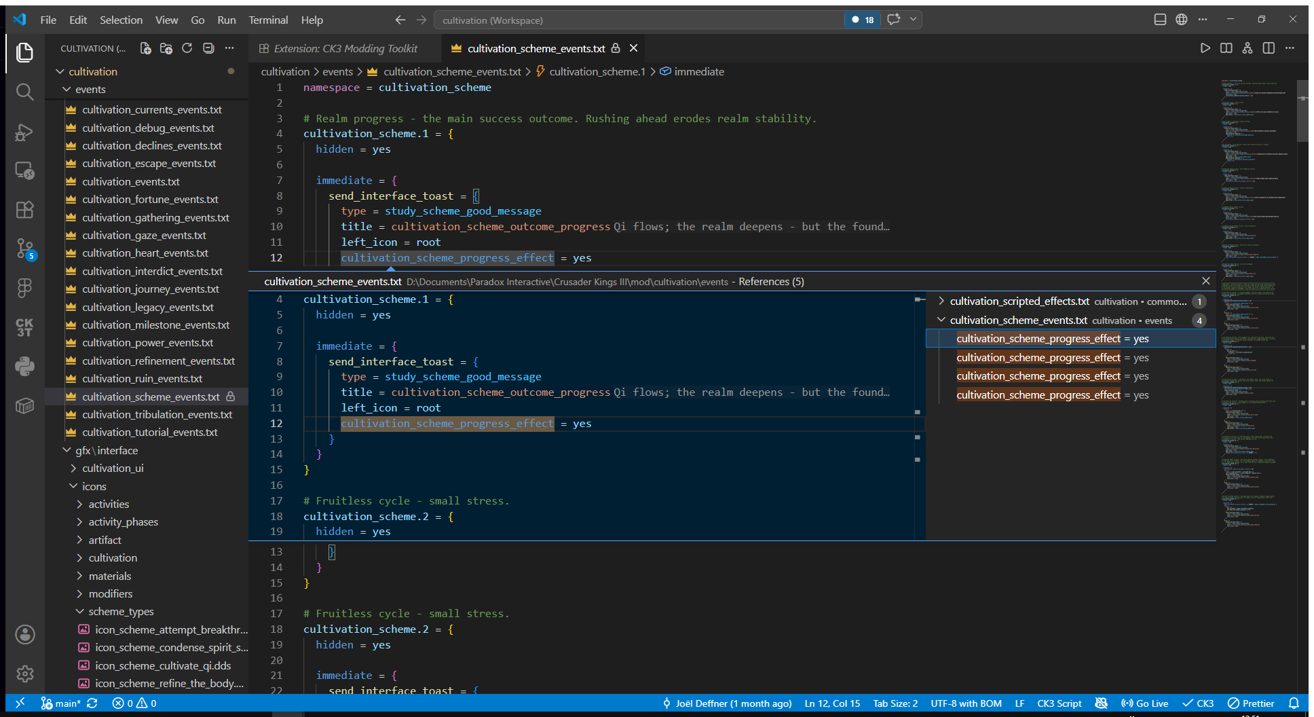Open the Selection menu
1314x717 pixels.
point(121,20)
